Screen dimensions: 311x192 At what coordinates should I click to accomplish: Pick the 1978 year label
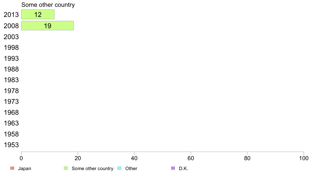pos(11,91)
